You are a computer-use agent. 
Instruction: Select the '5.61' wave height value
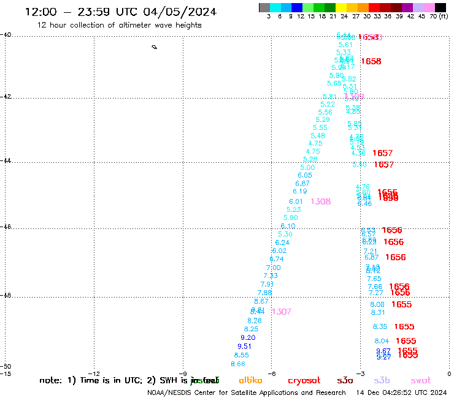[345, 45]
